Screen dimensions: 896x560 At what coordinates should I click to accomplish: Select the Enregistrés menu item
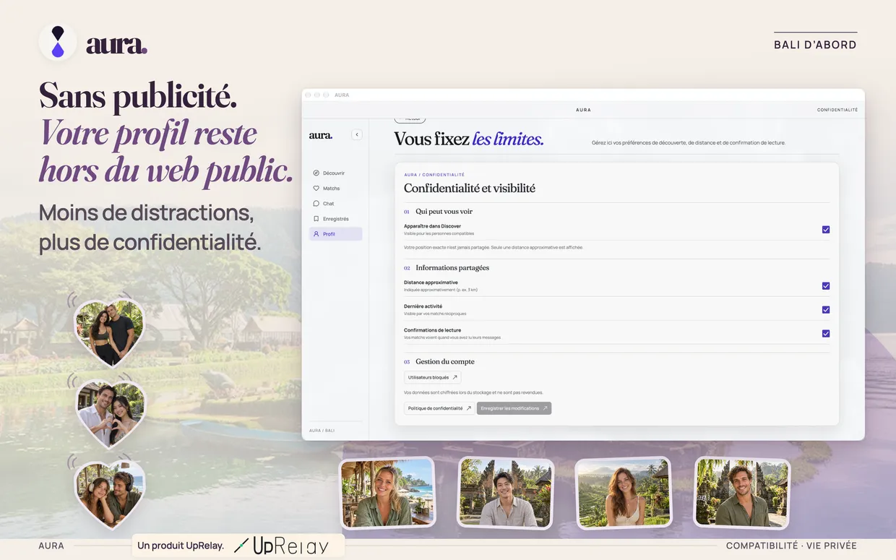pyautogui.click(x=335, y=219)
